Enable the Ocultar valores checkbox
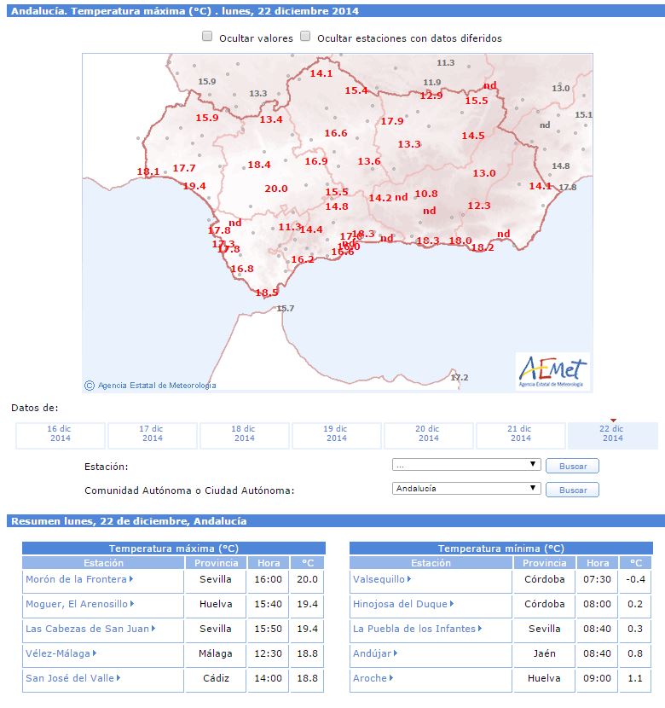The width and height of the screenshot is (665, 708). 207,37
